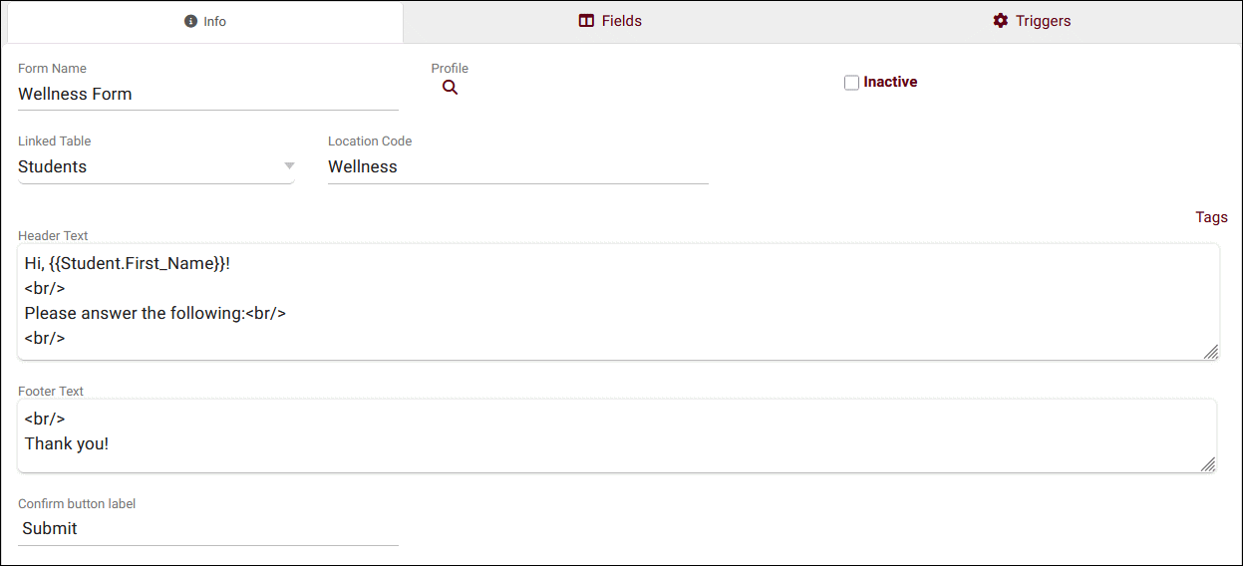Viewport: 1243px width, 566px height.
Task: Click the Student.First_Name merge tag text
Action: point(138,263)
